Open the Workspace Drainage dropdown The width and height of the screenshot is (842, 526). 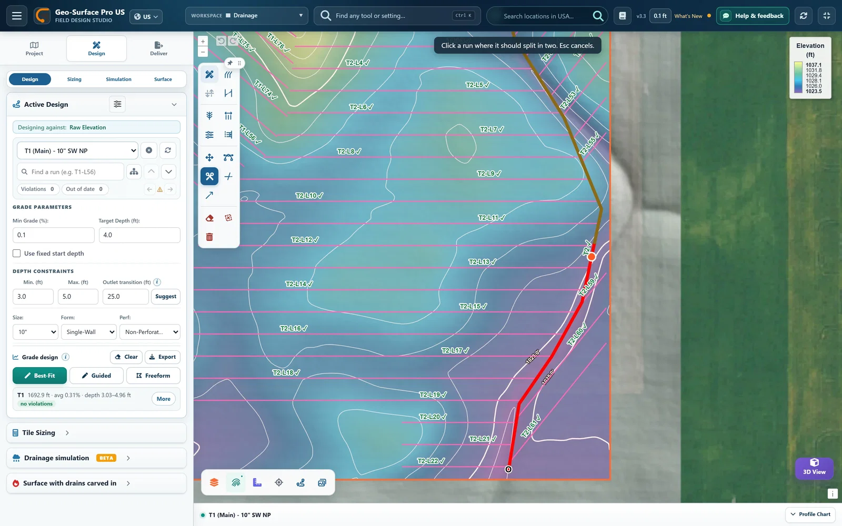247,16
